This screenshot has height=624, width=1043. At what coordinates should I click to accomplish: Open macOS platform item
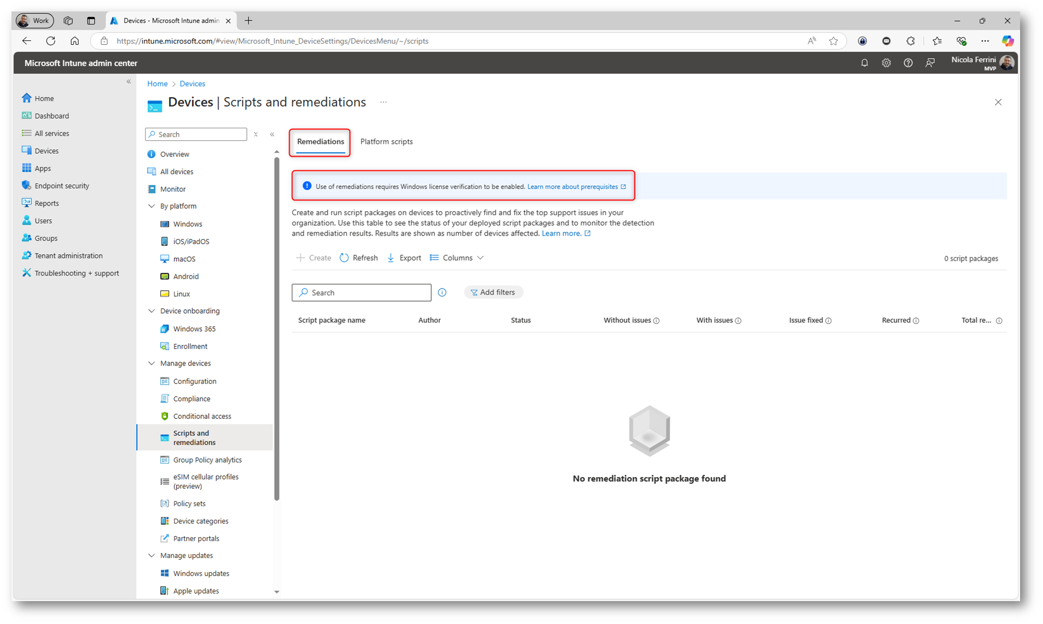point(184,259)
